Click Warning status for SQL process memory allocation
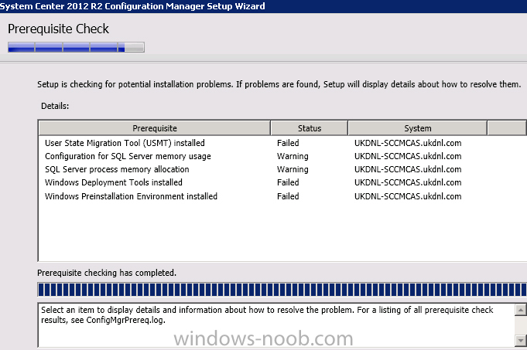 pos(293,169)
